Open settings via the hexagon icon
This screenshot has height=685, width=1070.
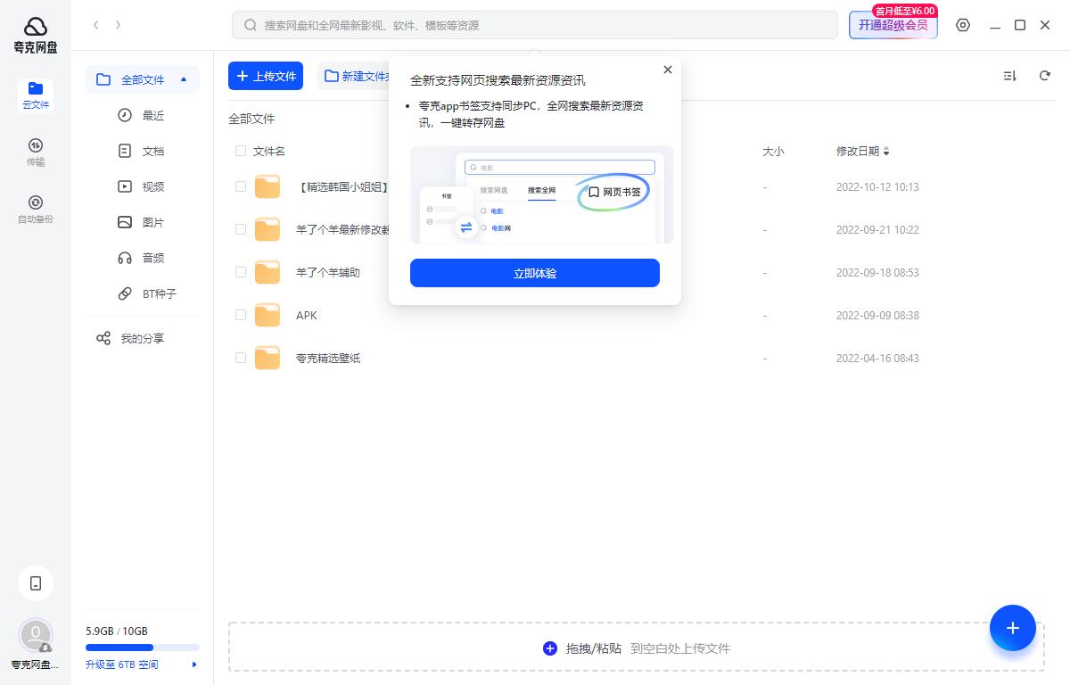(963, 25)
